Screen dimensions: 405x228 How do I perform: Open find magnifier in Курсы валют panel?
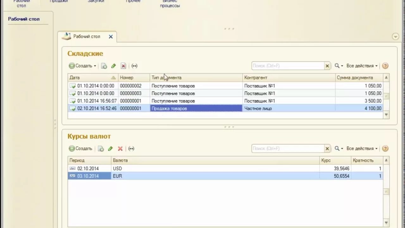point(339,149)
